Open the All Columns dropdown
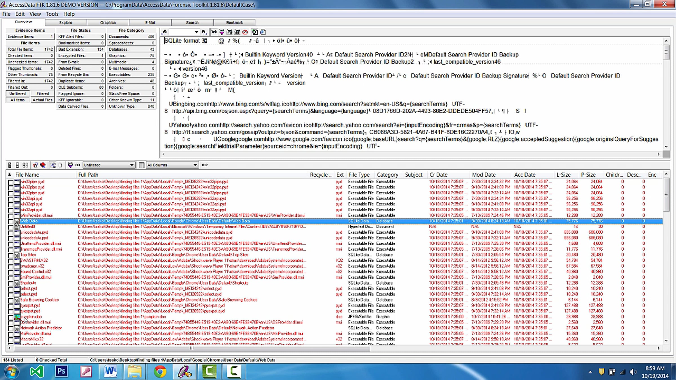The image size is (676, 380). tap(195, 165)
